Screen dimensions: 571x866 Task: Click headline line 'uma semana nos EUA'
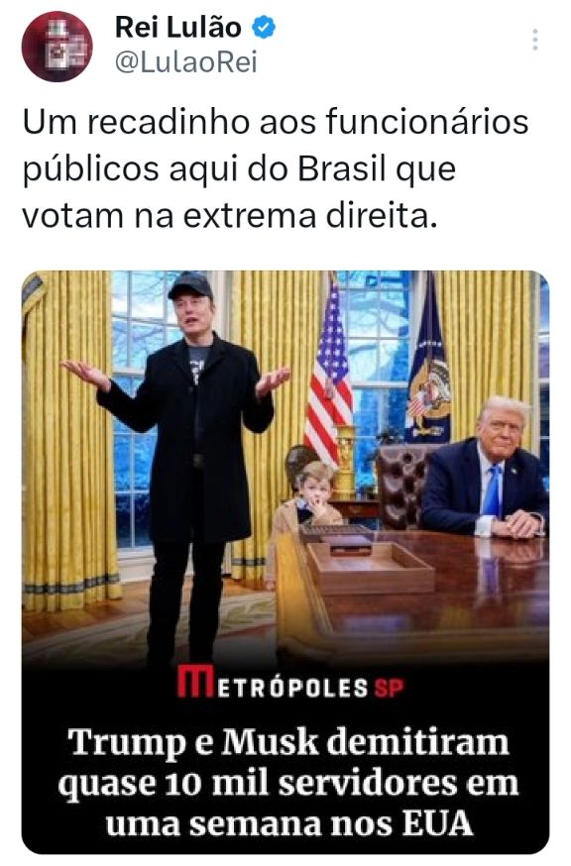tap(289, 823)
